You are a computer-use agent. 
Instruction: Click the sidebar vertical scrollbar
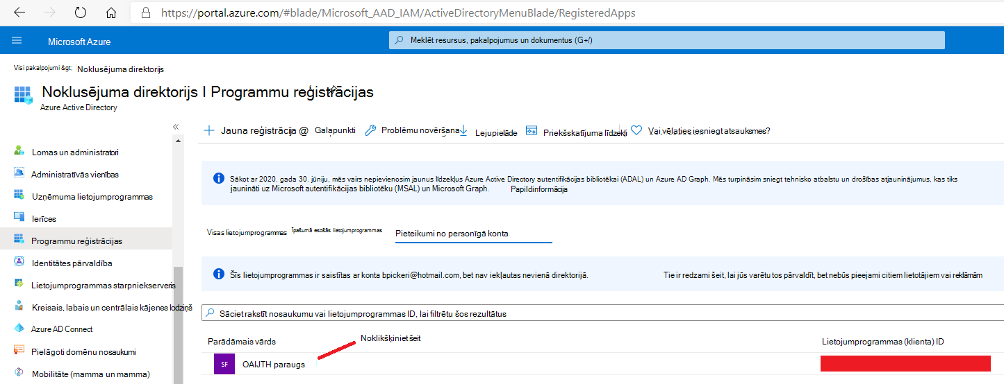tap(178, 325)
